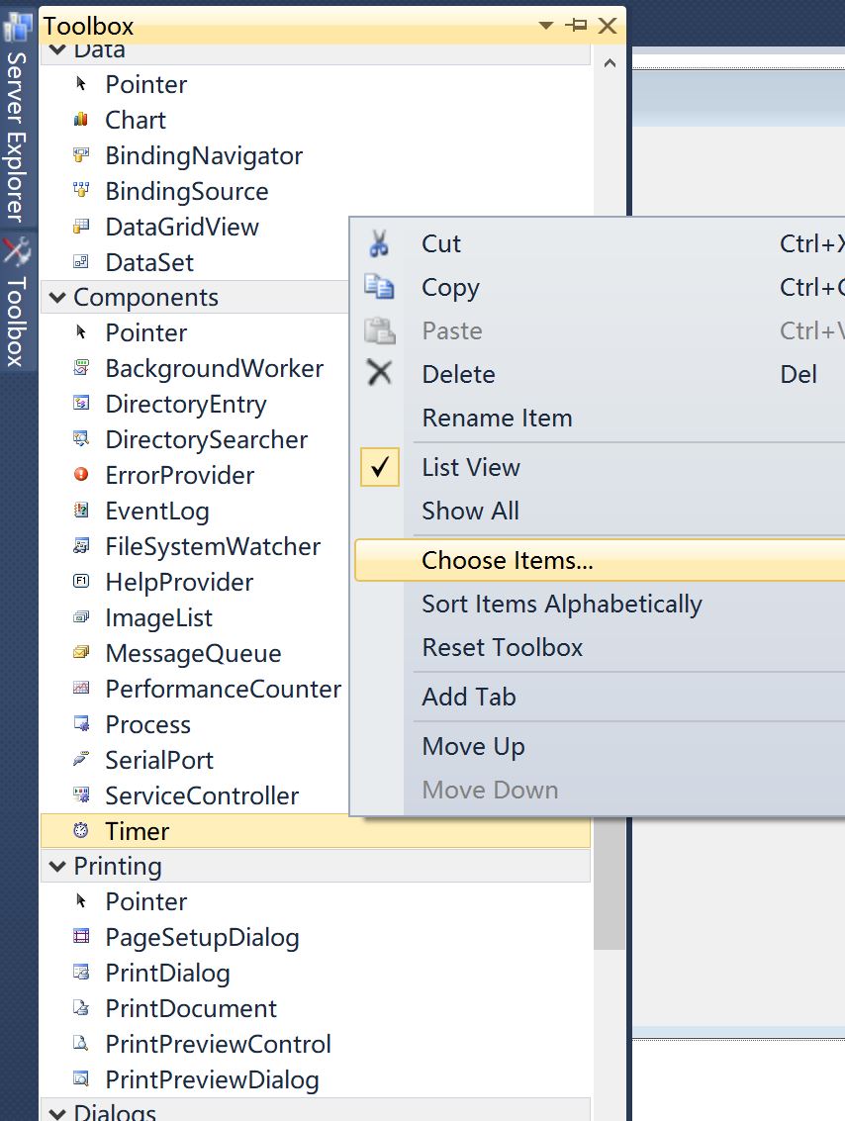
Task: Open the Toolbox window options dropdown arrow
Action: click(545, 26)
